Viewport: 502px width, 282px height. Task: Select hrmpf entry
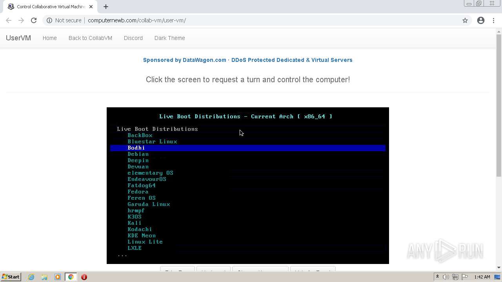136,210
